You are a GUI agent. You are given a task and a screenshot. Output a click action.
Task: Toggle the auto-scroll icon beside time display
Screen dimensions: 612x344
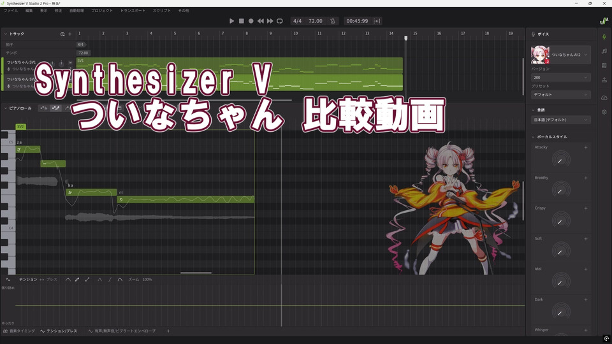pyautogui.click(x=377, y=21)
